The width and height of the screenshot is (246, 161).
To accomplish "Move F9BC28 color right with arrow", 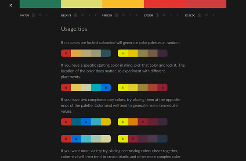I will point(137,15).
